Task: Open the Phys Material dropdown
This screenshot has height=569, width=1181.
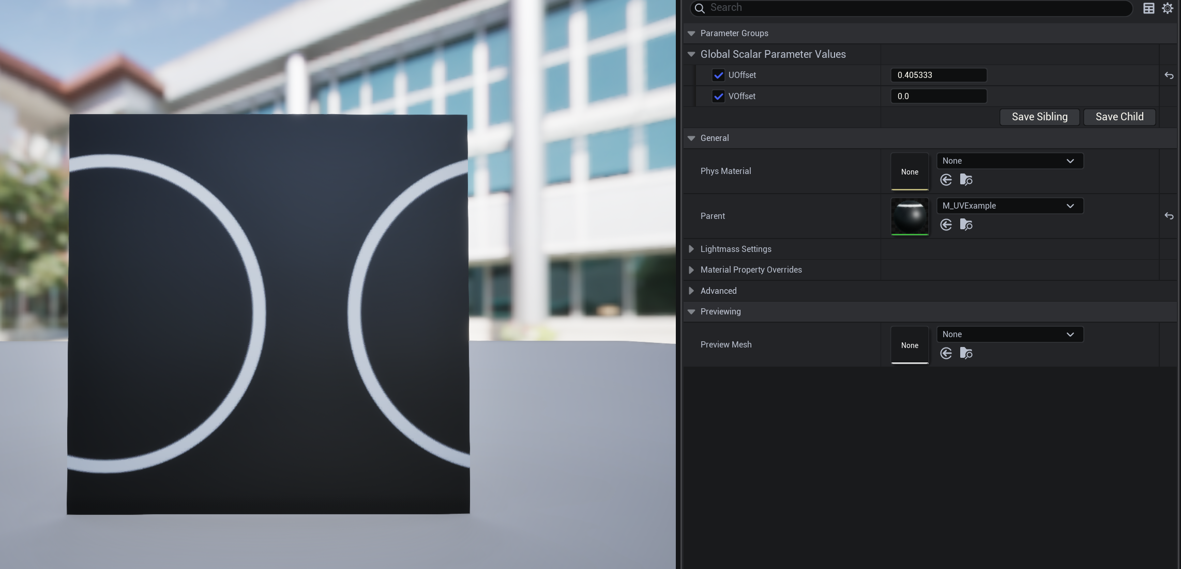Action: [x=1009, y=161]
